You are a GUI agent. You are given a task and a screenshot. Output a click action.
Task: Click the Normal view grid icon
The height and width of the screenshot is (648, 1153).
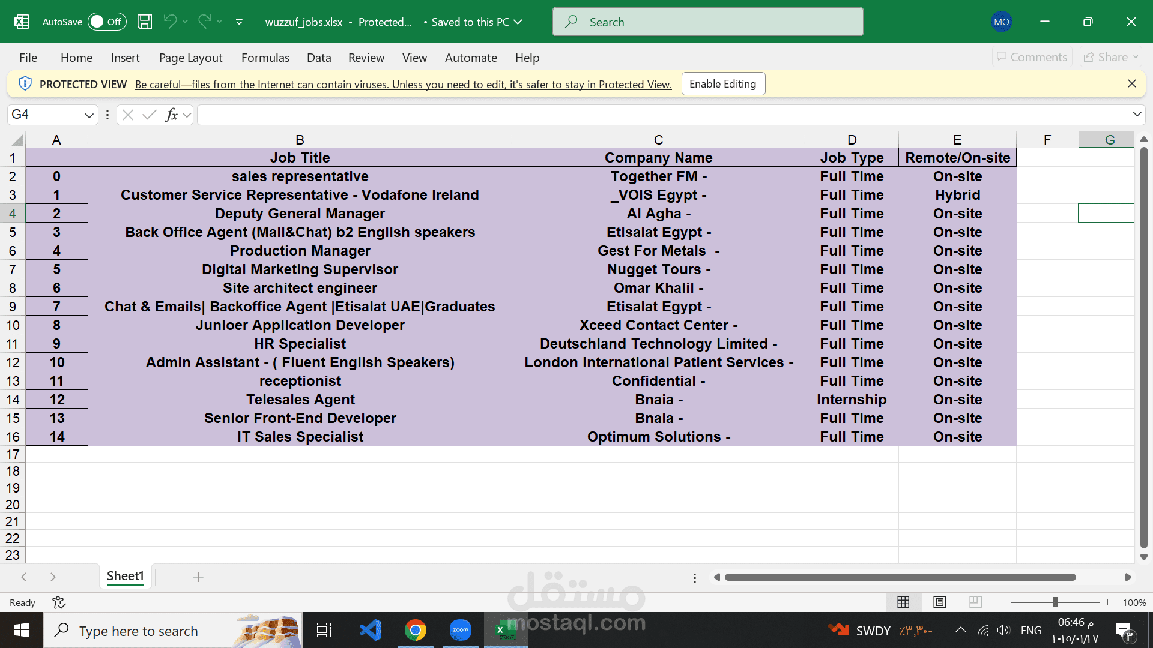[x=903, y=602]
